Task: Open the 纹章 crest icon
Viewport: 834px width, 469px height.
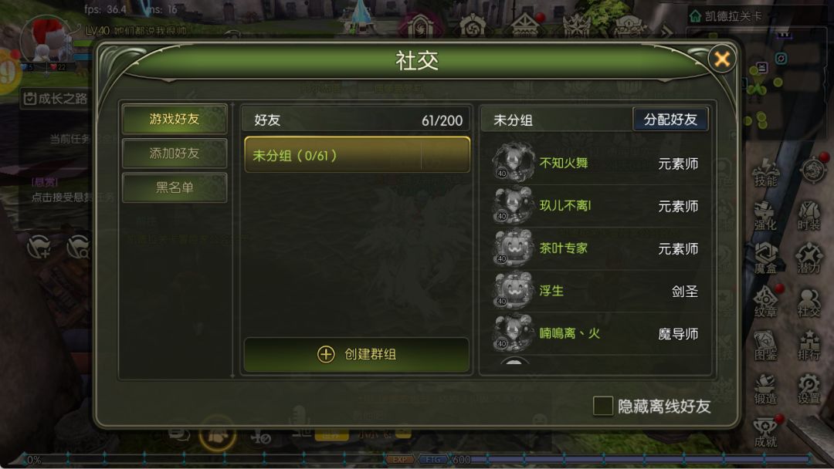Action: [x=765, y=302]
